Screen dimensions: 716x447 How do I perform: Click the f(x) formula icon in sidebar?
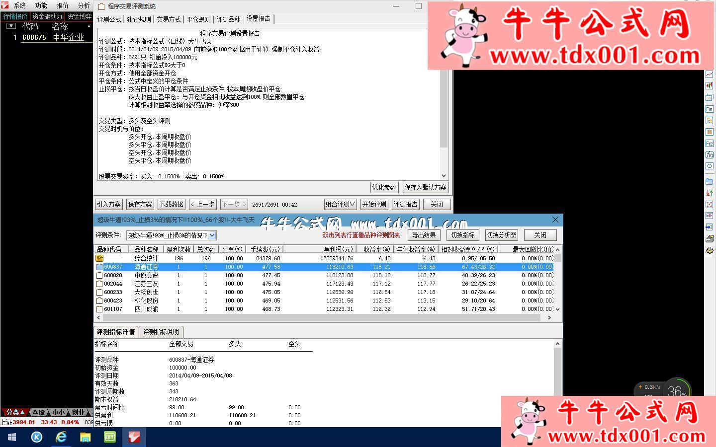[709, 154]
